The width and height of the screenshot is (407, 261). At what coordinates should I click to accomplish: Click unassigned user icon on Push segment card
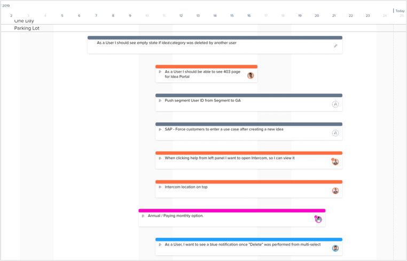pos(335,105)
